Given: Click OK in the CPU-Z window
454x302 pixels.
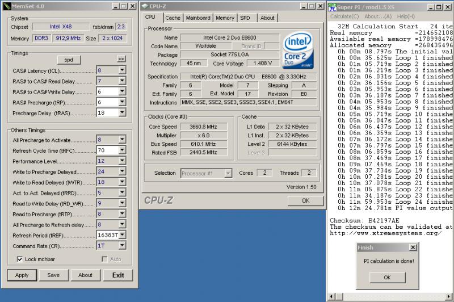Looking at the screenshot, I should (306, 200).
